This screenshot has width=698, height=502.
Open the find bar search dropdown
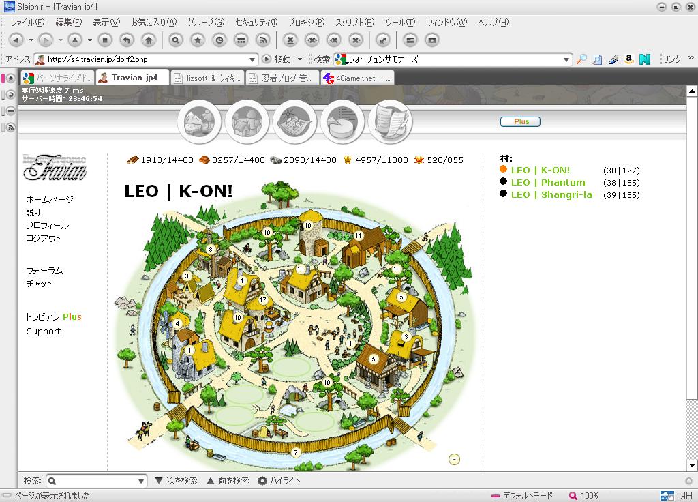(141, 481)
